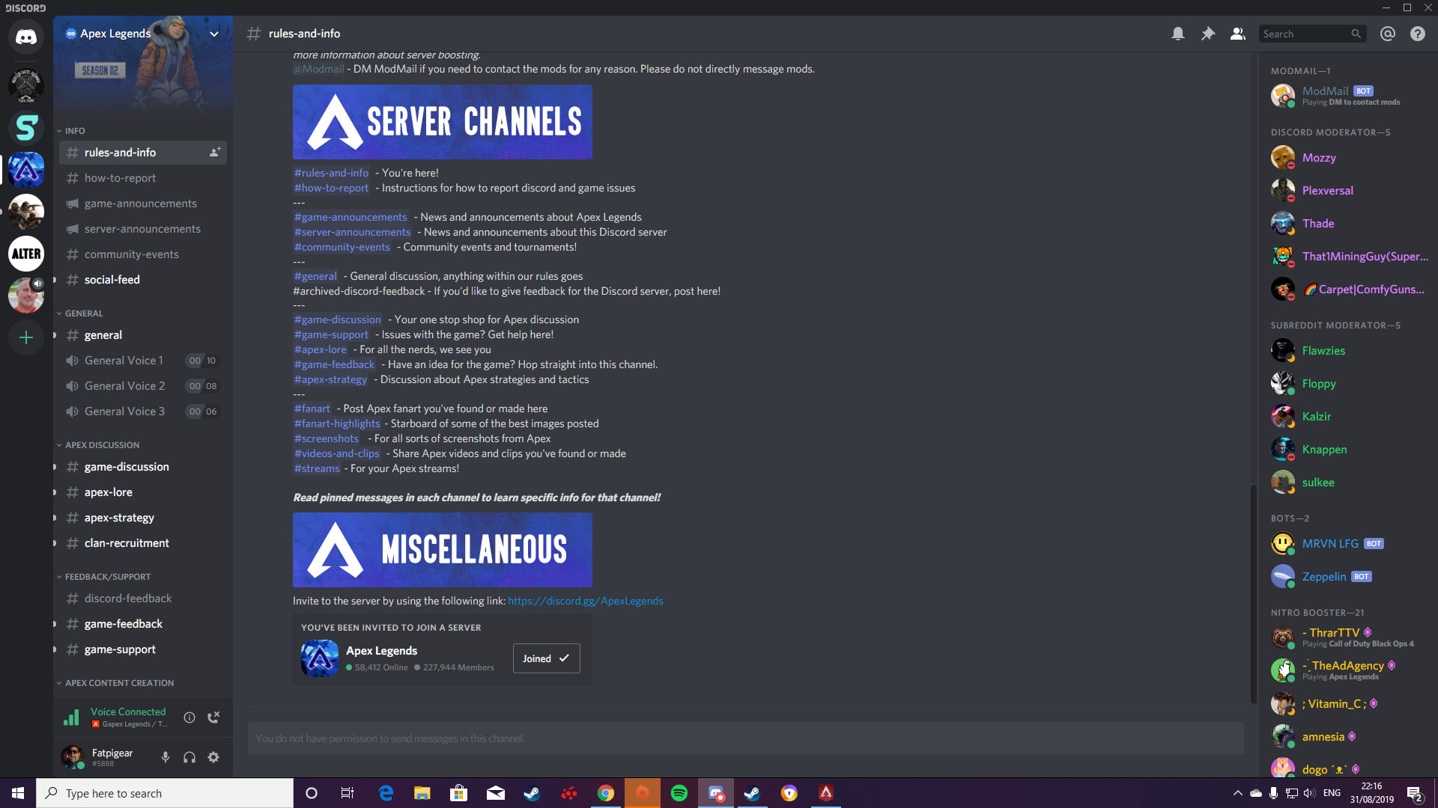The width and height of the screenshot is (1438, 808).
Task: Open the how-to-report channel
Action: tap(120, 178)
